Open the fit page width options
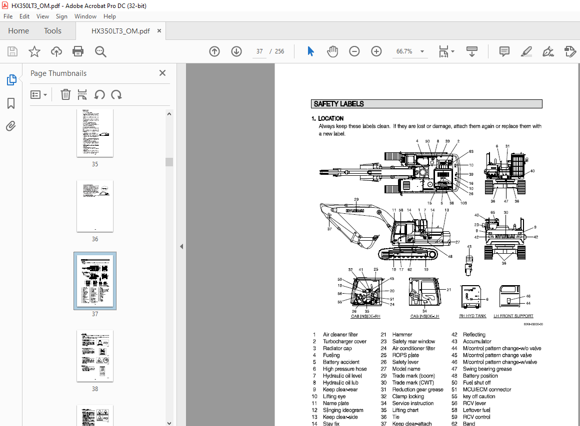The image size is (580, 426). 446,51
